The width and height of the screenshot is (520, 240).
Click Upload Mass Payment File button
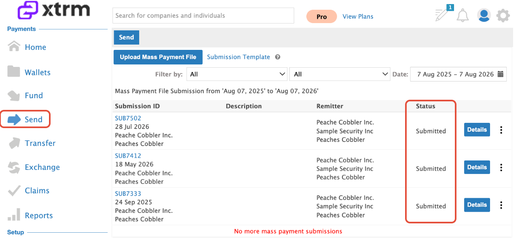point(158,57)
